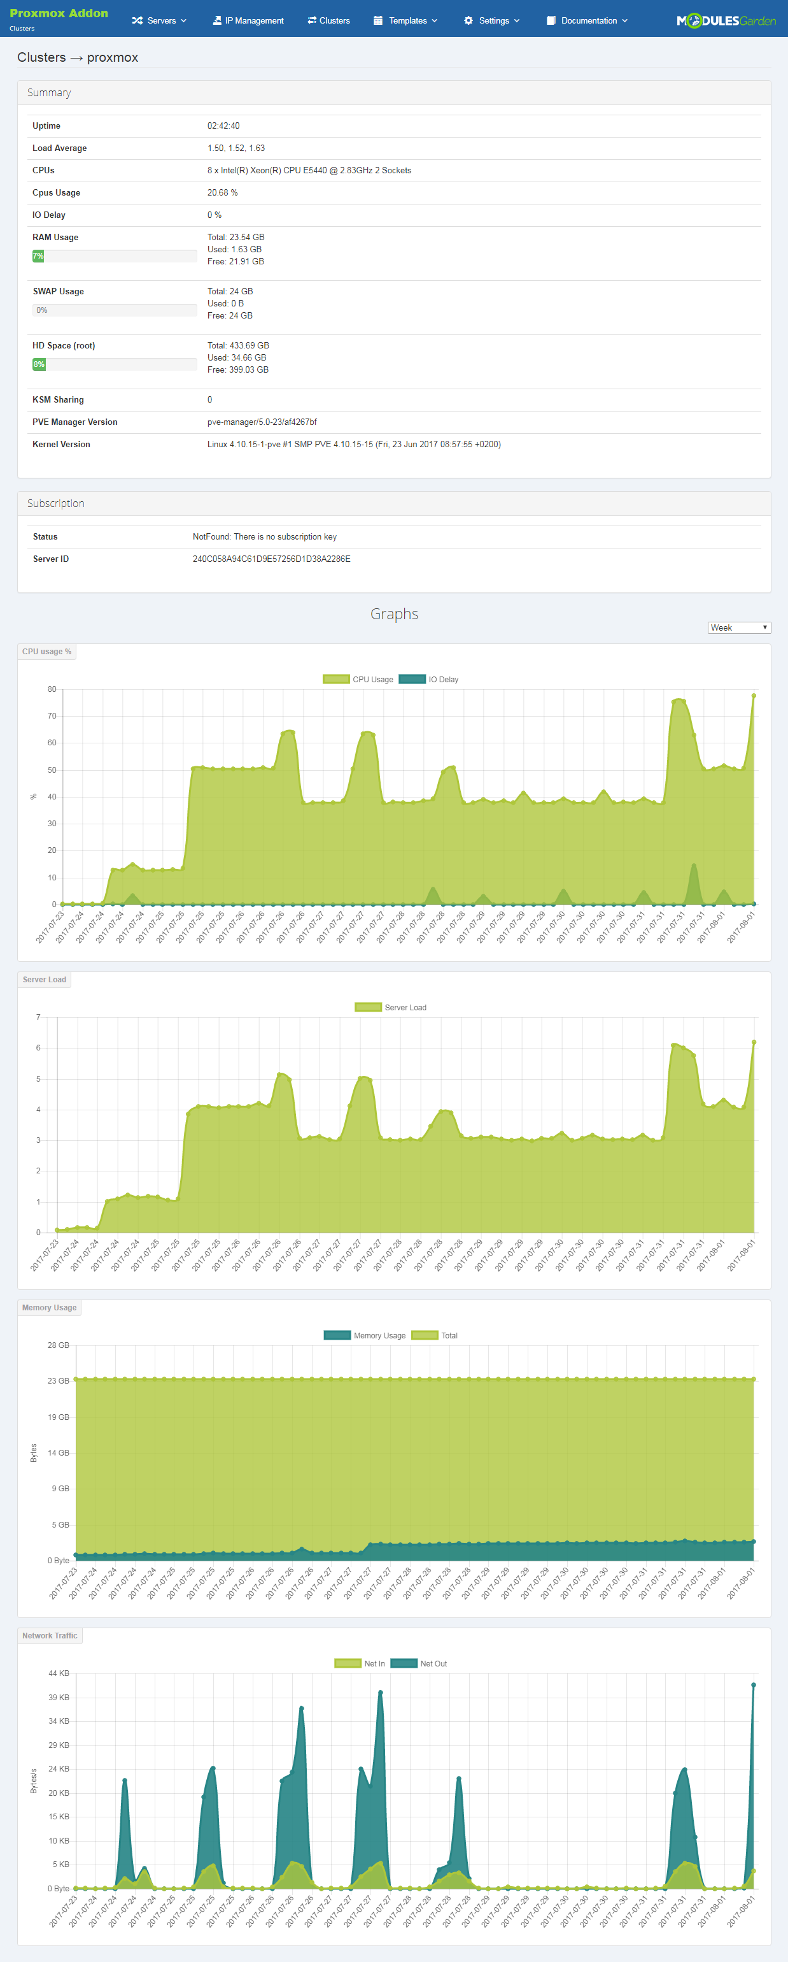Screen dimensions: 788x1962
Task: Click the Cpus Usage value '20.68 %'
Action: pyautogui.click(x=222, y=192)
